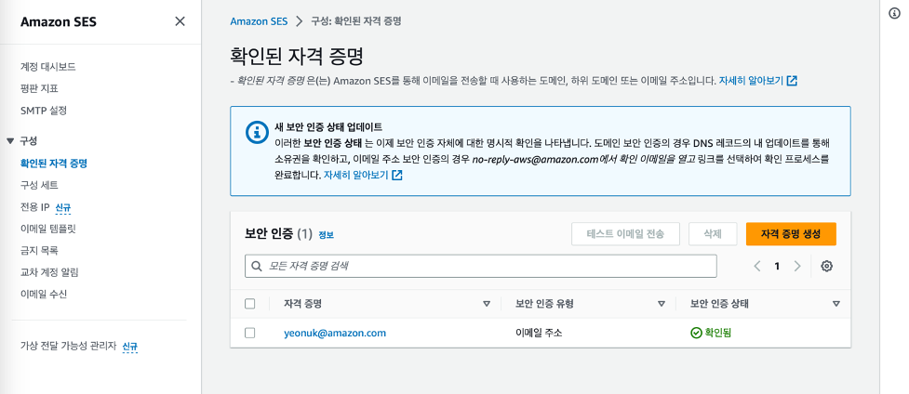Open 이메일 수신 in sidebar
Viewport: 909px width, 394px height.
[x=44, y=294]
